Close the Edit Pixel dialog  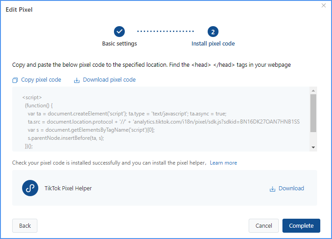(323, 5)
